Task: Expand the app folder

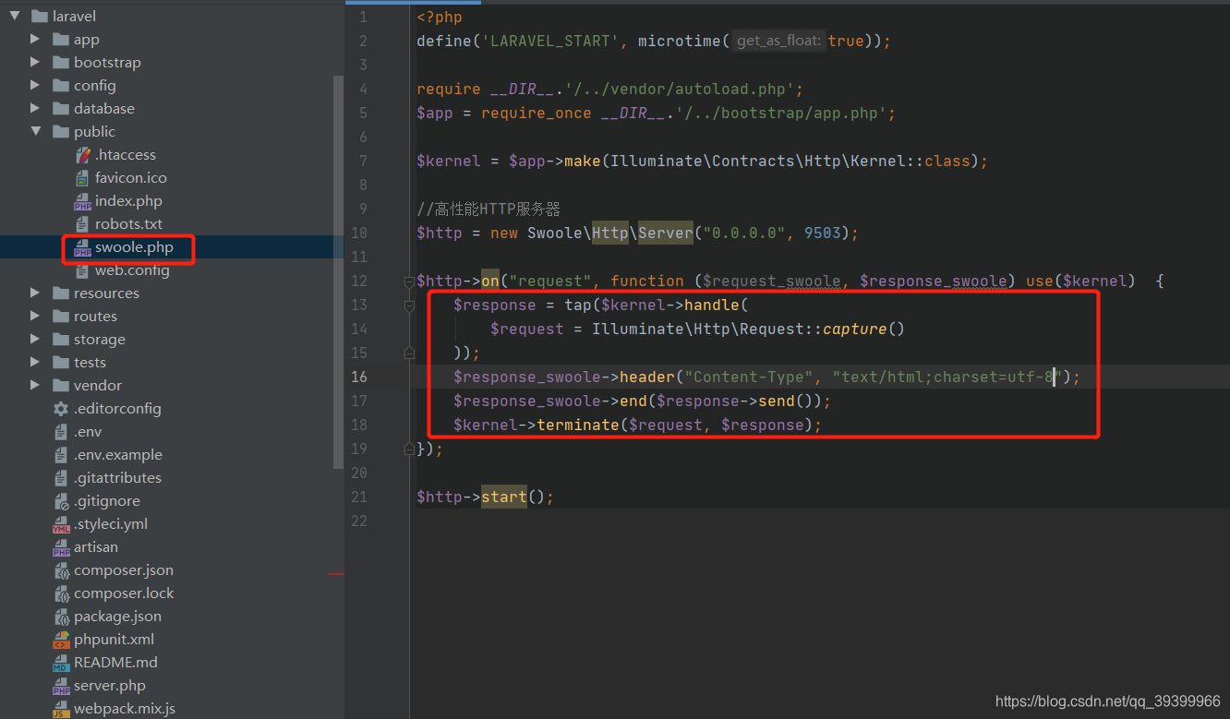Action: [x=35, y=39]
